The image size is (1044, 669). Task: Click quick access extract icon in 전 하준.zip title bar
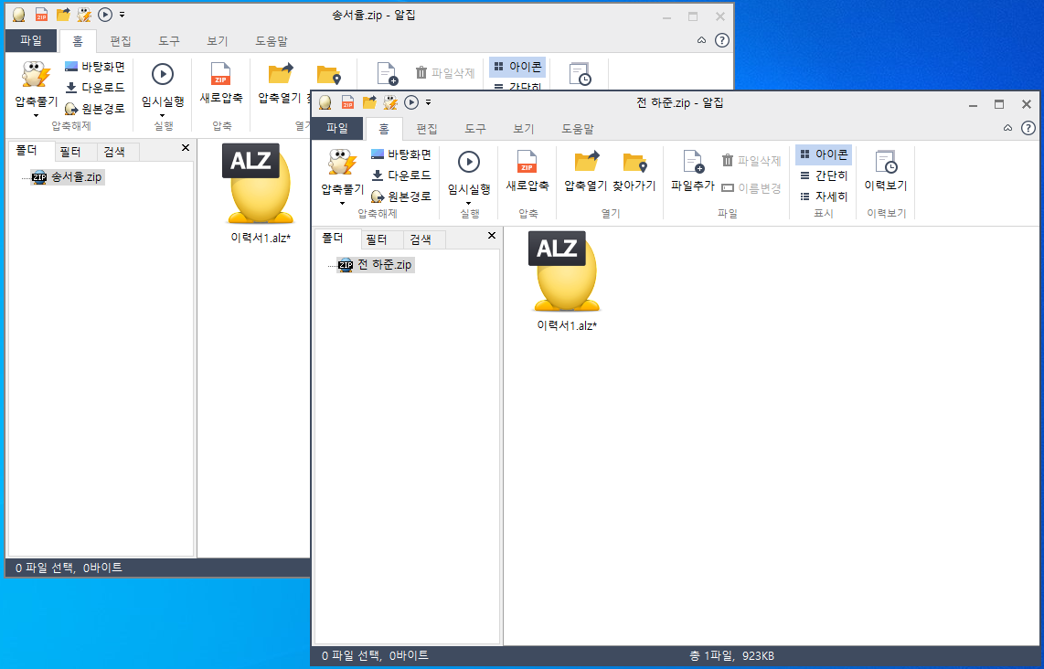391,102
